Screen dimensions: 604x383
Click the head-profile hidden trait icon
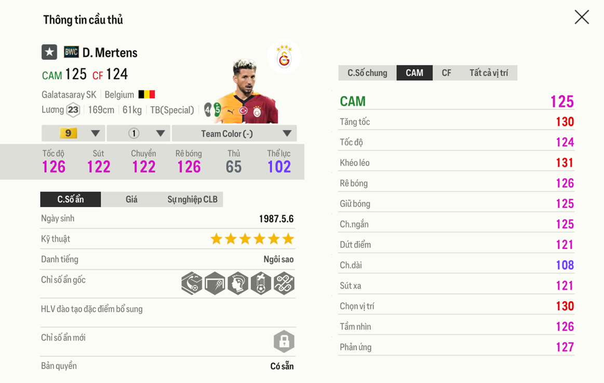tap(238, 283)
